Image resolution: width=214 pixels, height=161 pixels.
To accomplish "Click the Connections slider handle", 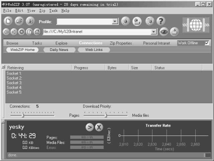I will coord(23,115).
